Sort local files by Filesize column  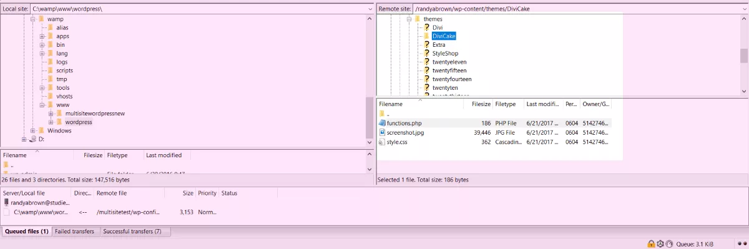coord(89,155)
